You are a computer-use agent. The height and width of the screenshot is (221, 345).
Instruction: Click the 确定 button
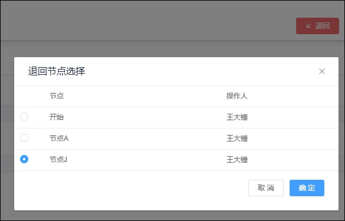(x=307, y=188)
